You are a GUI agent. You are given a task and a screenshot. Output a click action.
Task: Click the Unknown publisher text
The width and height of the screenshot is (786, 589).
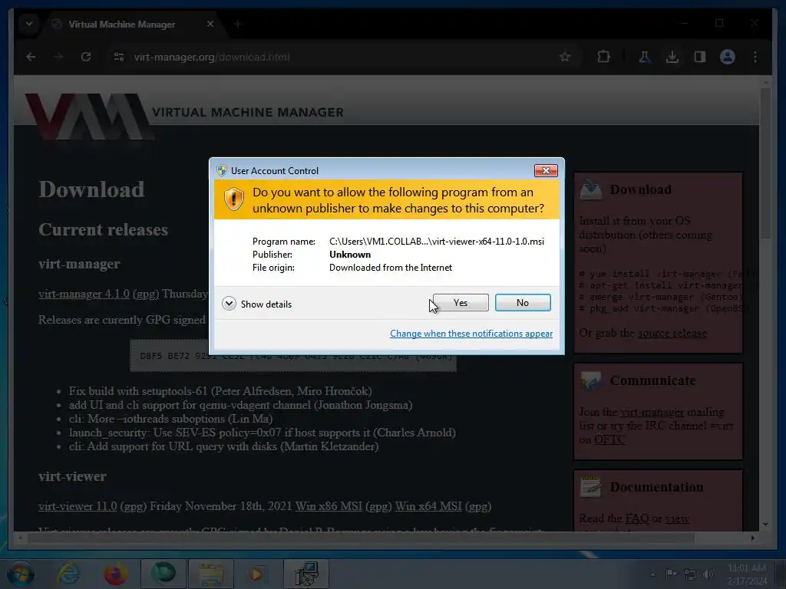pyautogui.click(x=350, y=255)
